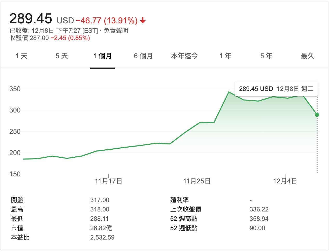This screenshot has width=329, height=252.
Task: Click the 12月4日 x-axis date label
Action: point(285,181)
